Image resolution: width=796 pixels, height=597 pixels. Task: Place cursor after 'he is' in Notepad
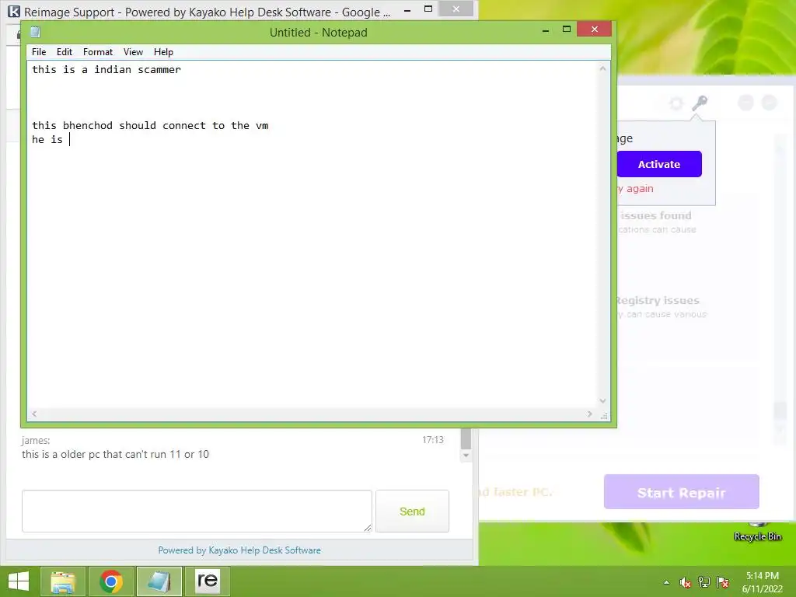click(x=69, y=140)
